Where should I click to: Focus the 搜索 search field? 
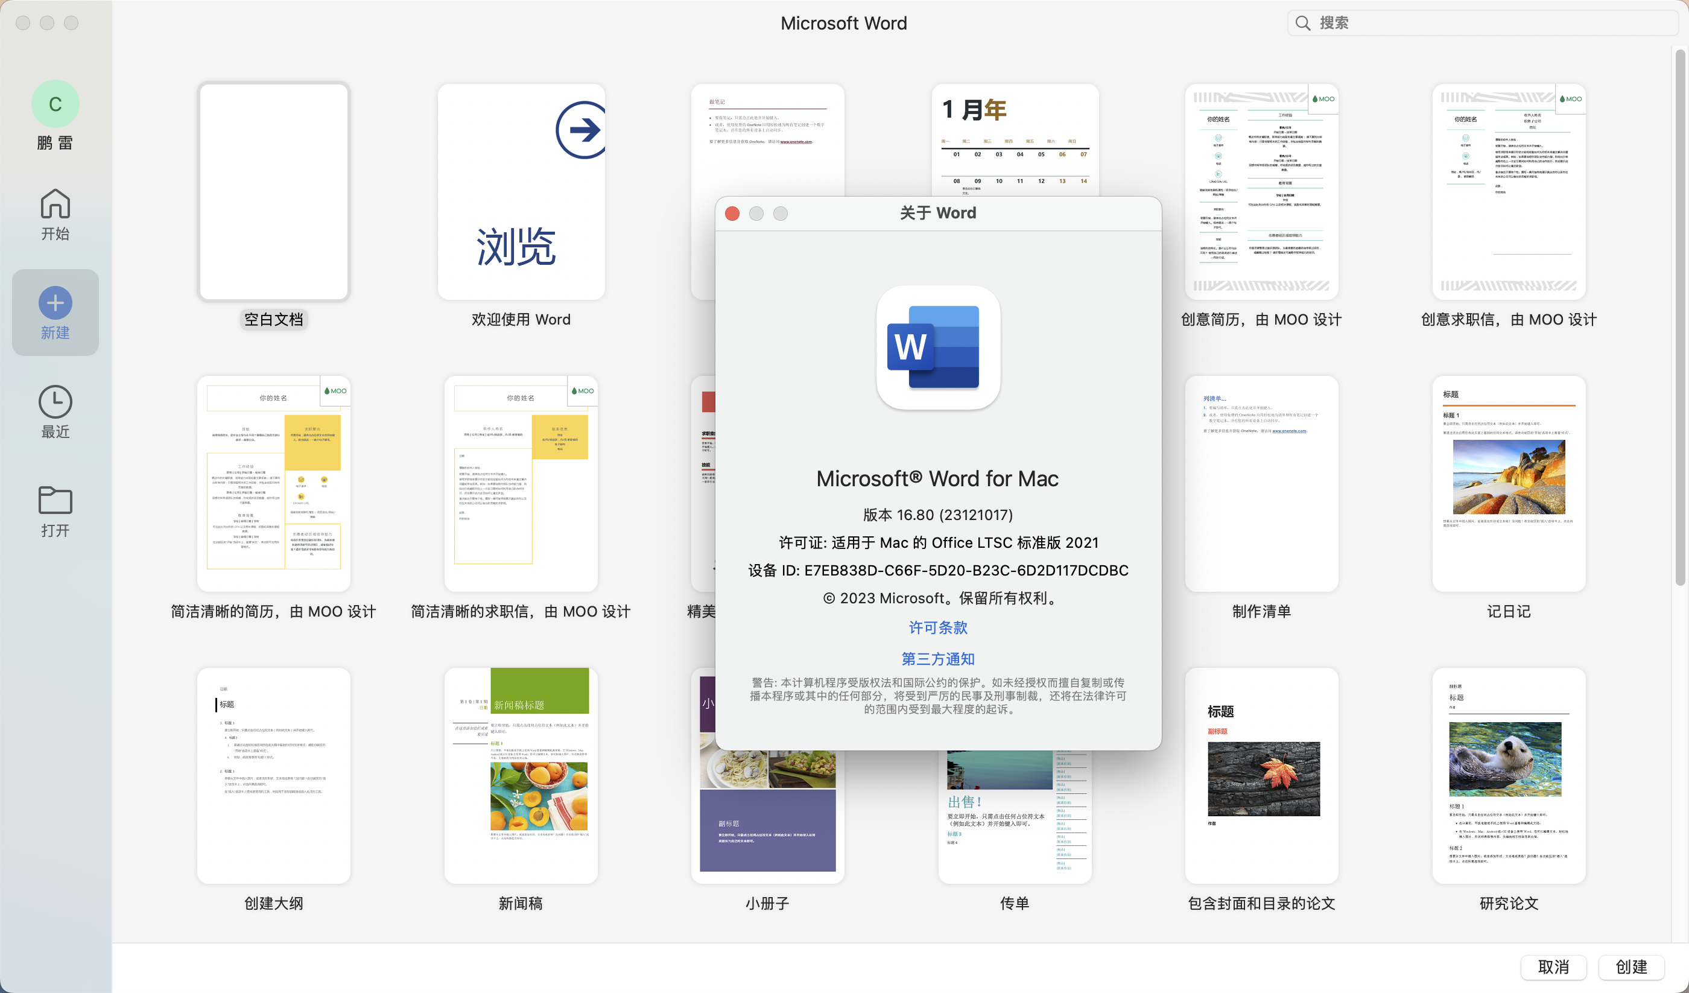coord(1481,23)
